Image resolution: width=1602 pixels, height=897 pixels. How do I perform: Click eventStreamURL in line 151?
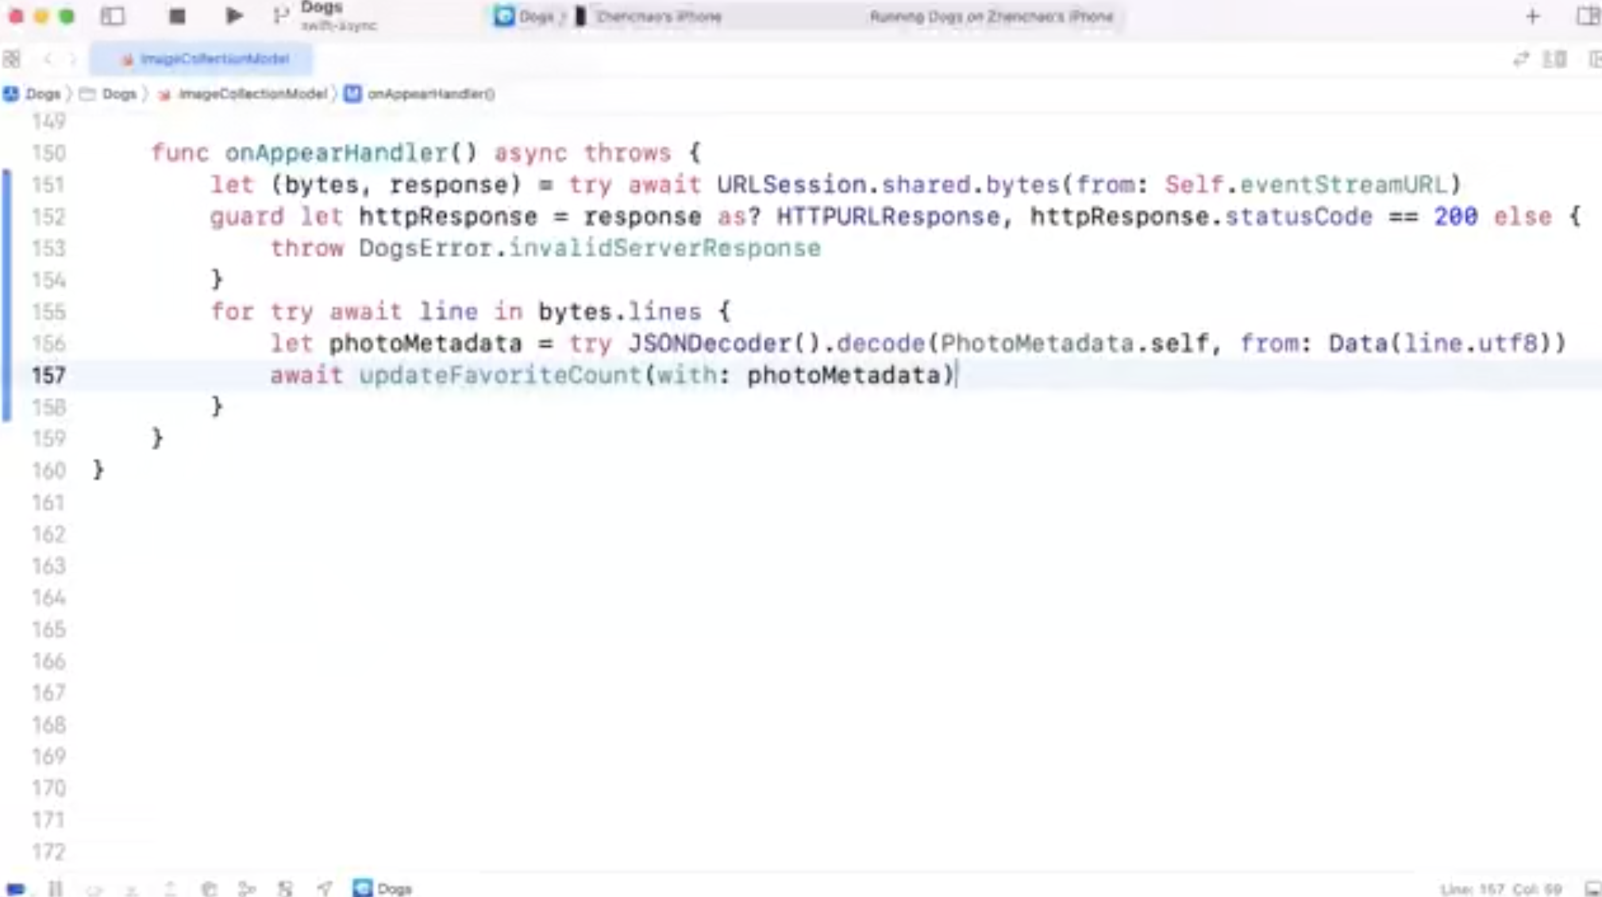pyautogui.click(x=1343, y=184)
